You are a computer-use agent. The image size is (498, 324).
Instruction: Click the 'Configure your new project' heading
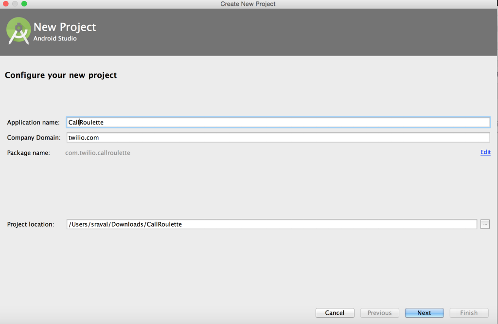tap(61, 75)
